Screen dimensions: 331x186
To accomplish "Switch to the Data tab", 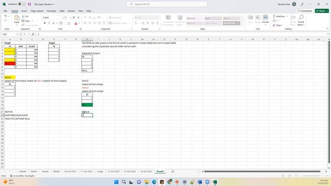I will click(x=62, y=11).
